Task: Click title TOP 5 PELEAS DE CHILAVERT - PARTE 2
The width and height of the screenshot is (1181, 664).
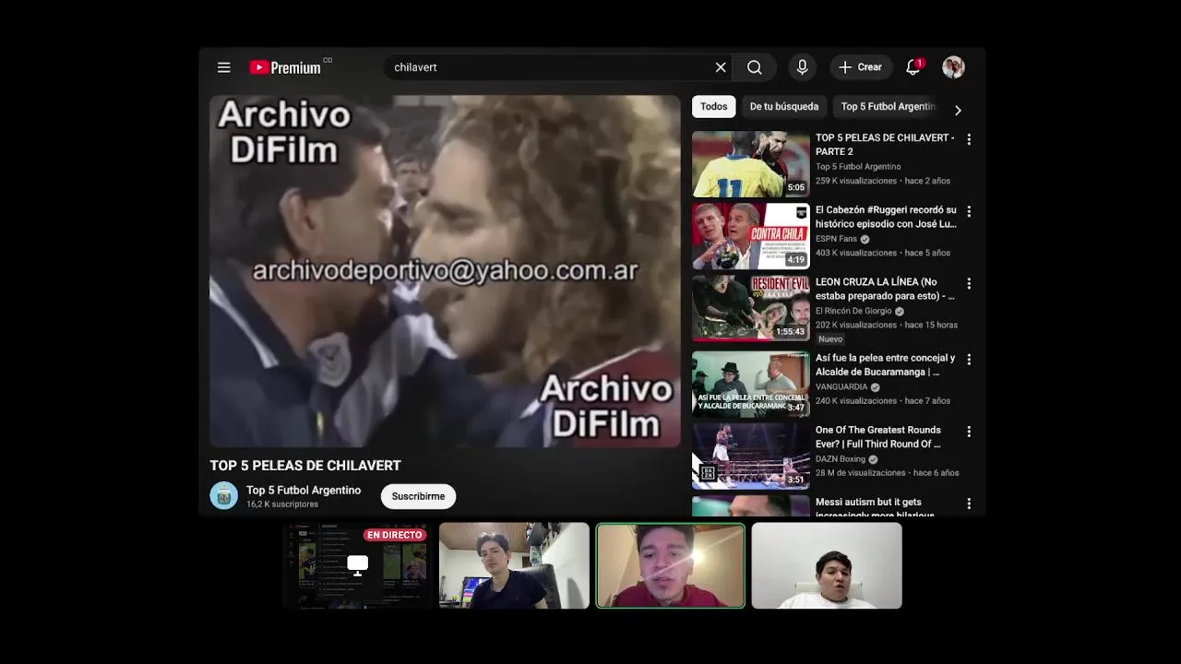Action: point(885,145)
